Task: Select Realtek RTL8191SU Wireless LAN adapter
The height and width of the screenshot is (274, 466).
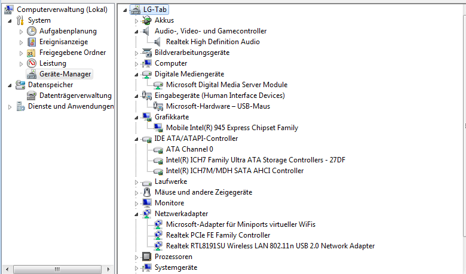Action: click(271, 246)
